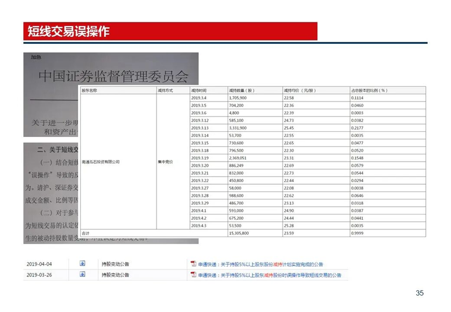Click PDF icon beside 减持计划实施完成 announcement
This screenshot has width=451, height=312.
click(x=193, y=264)
